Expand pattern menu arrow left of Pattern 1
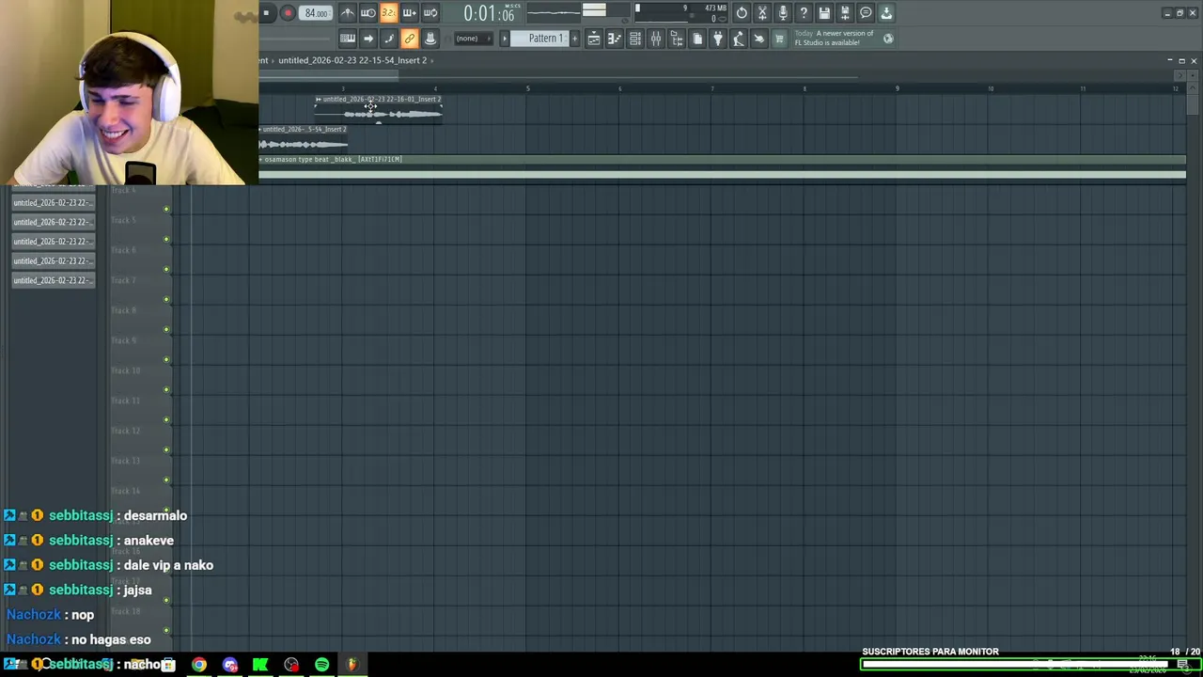This screenshot has width=1203, height=677. [505, 39]
